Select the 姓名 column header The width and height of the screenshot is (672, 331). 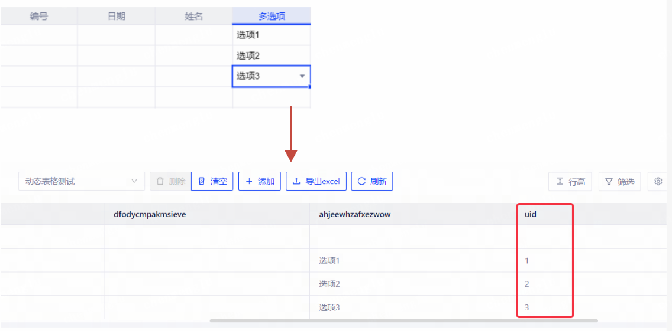[x=194, y=17]
